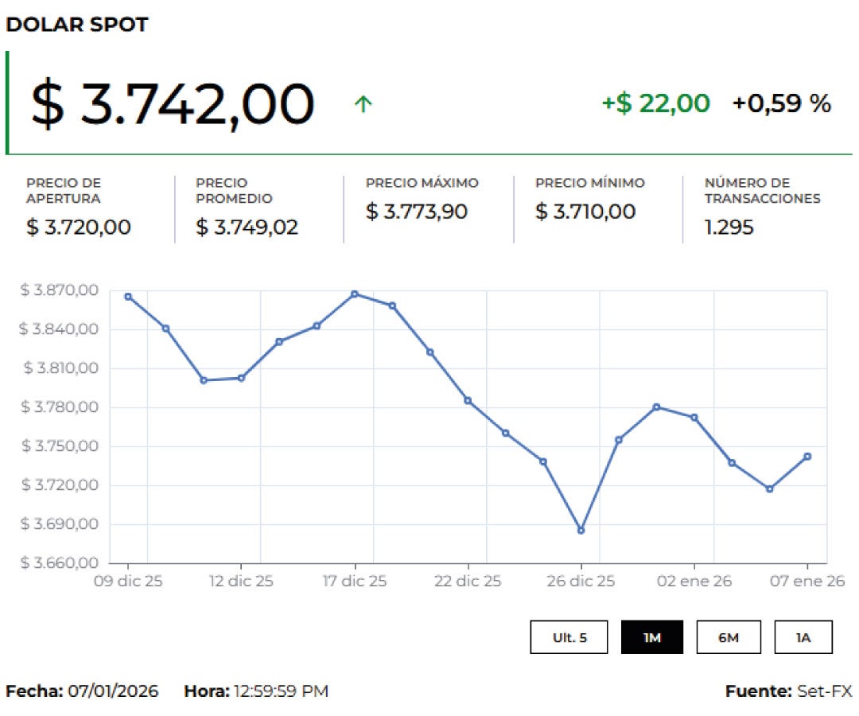Switch chart to the 1M range

[x=651, y=637]
